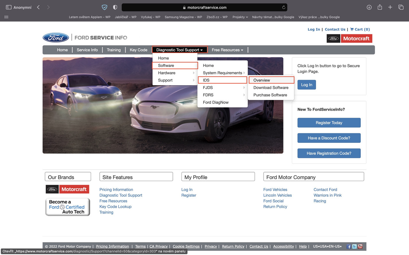Expand the FDRS submenu
The image size is (409, 255).
point(222,95)
